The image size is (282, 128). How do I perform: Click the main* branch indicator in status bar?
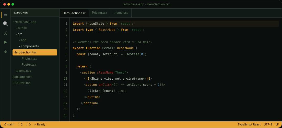click(x=9, y=124)
